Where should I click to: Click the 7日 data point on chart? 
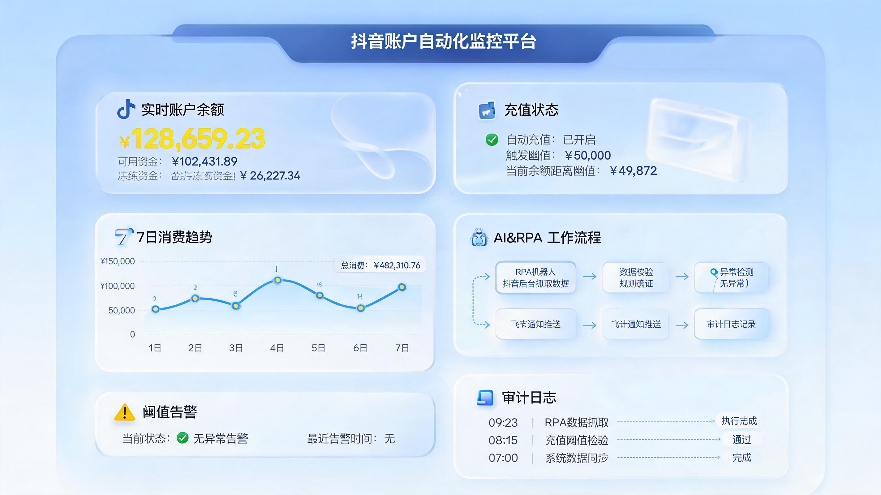402,287
